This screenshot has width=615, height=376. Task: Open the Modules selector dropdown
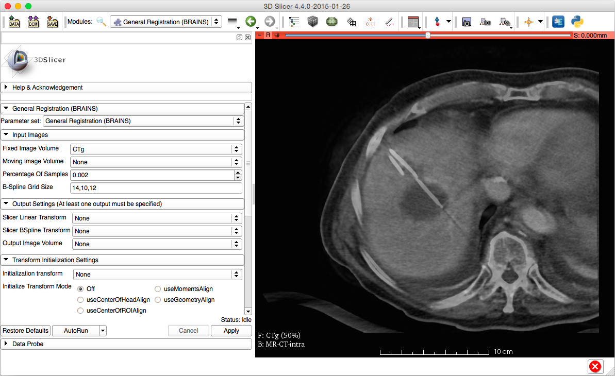[x=166, y=22]
